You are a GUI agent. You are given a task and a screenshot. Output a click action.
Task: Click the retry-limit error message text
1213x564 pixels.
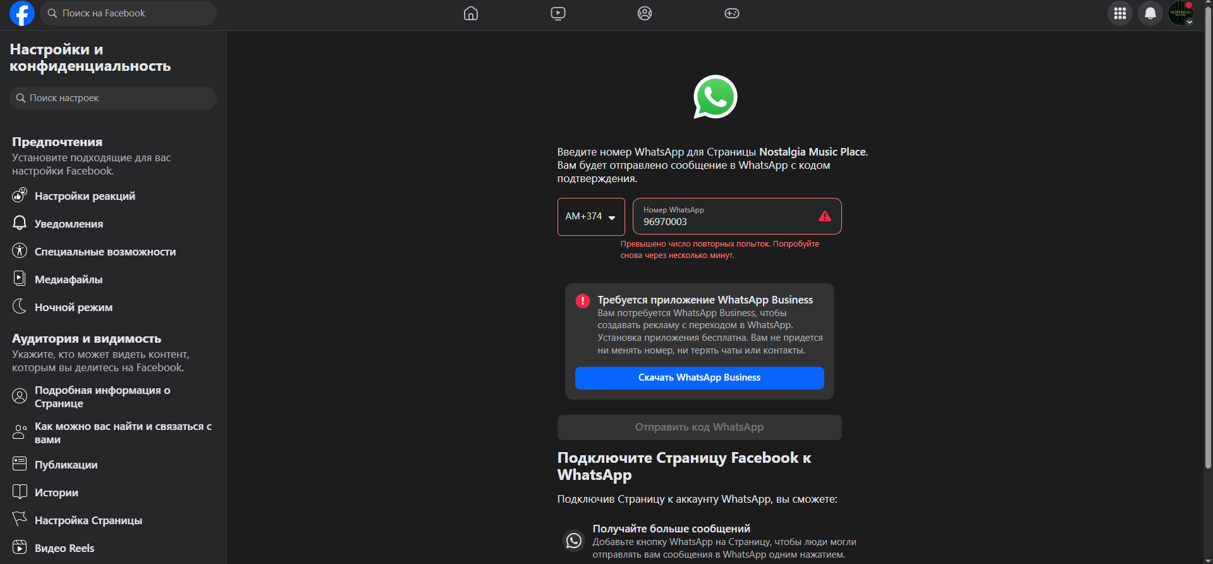point(720,250)
